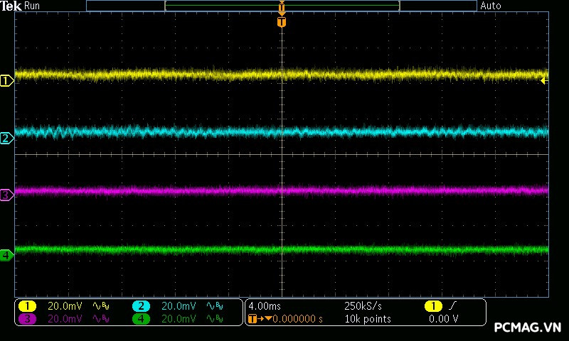The height and width of the screenshot is (341, 569).
Task: Click the 250kS/s sample rate readout
Action: tap(363, 306)
